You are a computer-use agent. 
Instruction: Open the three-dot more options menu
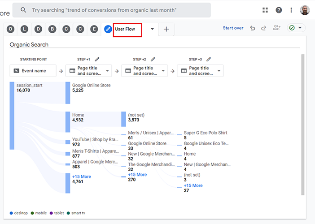point(291,10)
